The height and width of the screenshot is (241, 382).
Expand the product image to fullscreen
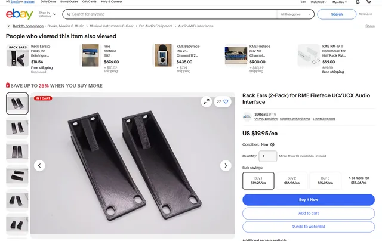point(206,101)
